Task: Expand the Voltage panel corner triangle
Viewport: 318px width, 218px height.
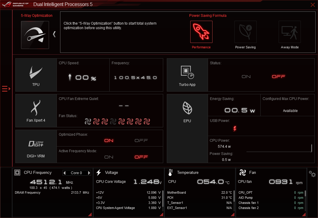Action: [162, 215]
